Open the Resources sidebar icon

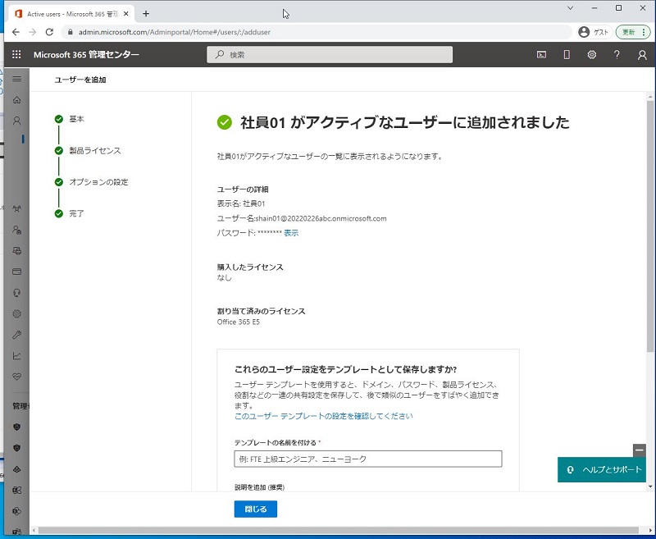pos(16,251)
